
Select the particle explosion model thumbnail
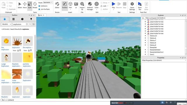coord(28,58)
